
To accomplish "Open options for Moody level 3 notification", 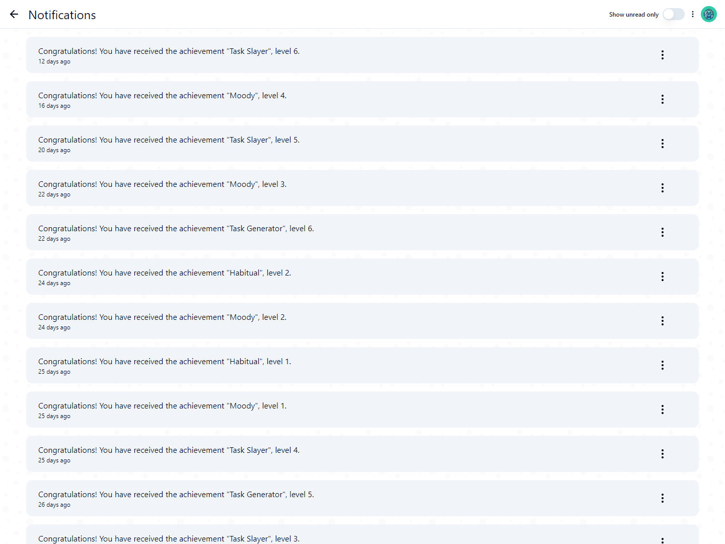I will click(x=662, y=188).
